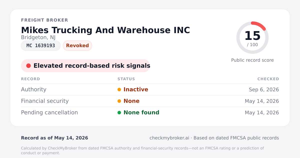Click the orange dot beside Inactive status

[119, 90]
